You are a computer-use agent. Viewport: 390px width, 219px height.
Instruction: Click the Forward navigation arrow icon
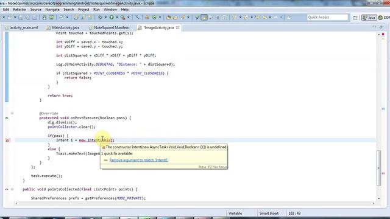click(276, 18)
